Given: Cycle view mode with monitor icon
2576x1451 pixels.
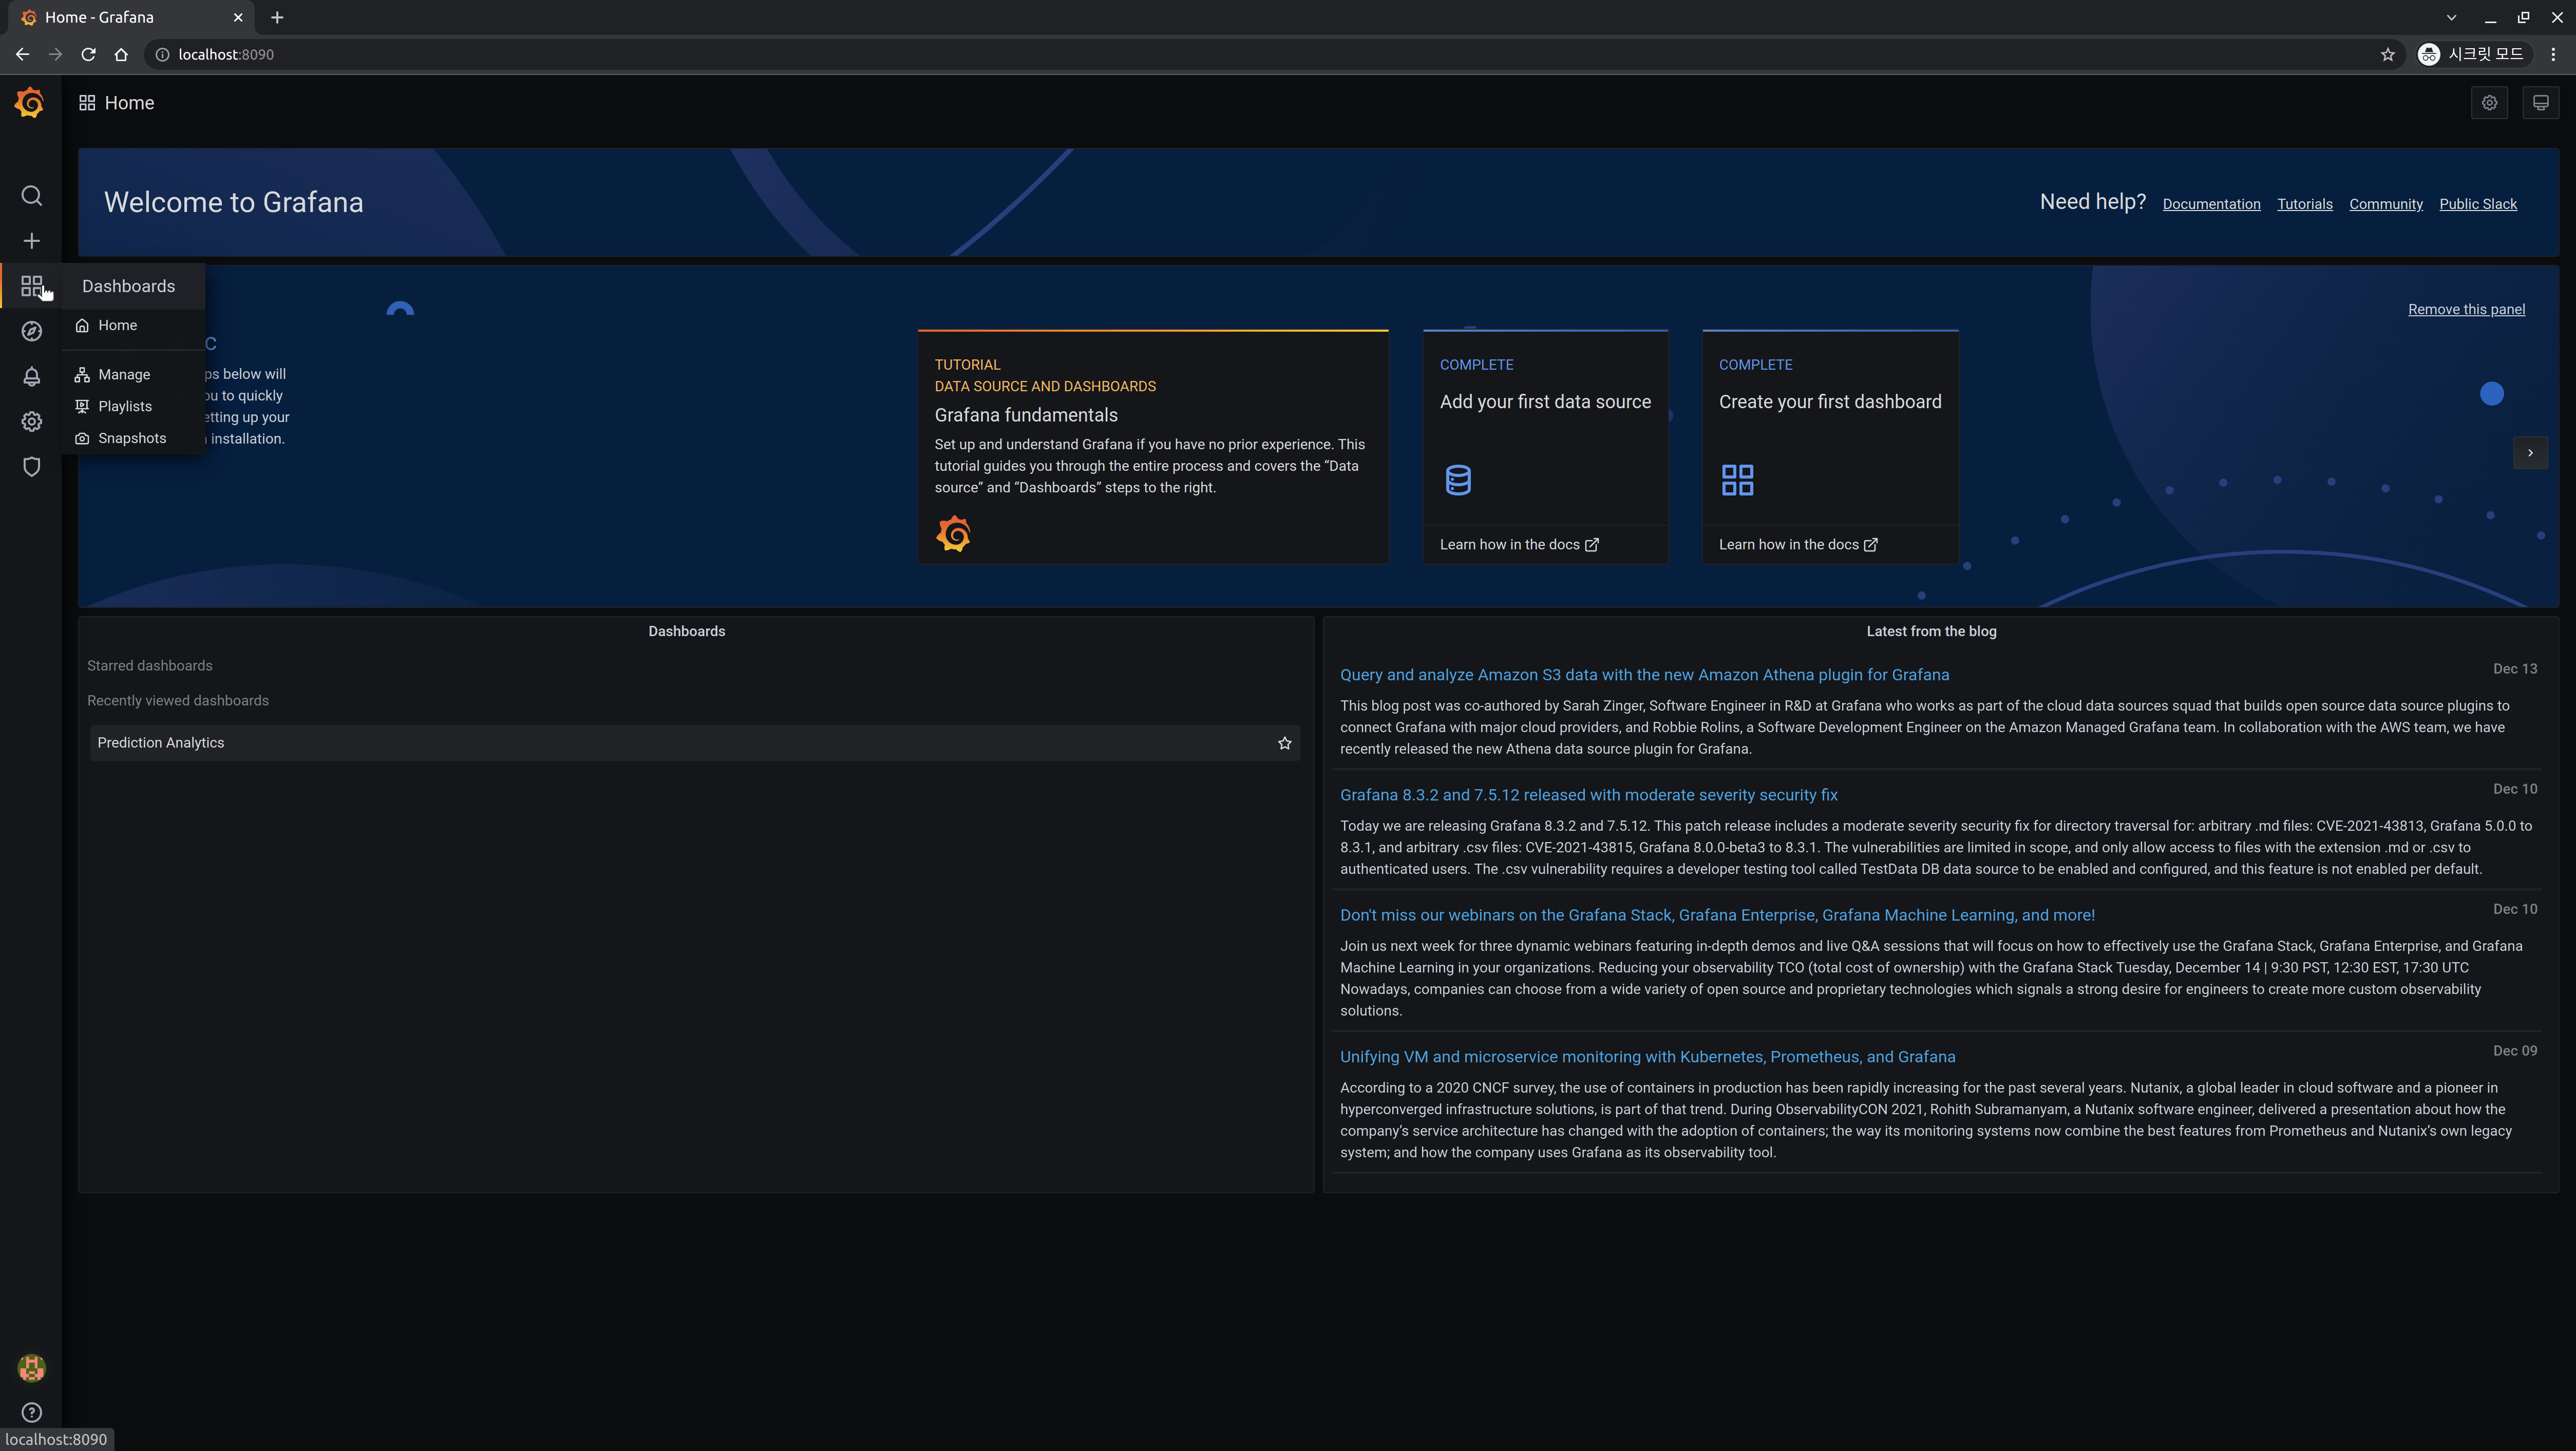Looking at the screenshot, I should coord(2540,103).
